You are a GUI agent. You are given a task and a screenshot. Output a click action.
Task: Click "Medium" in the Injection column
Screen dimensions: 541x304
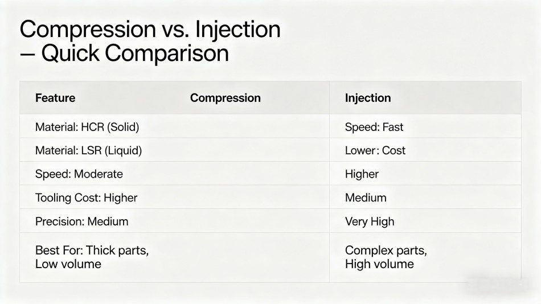[366, 198]
